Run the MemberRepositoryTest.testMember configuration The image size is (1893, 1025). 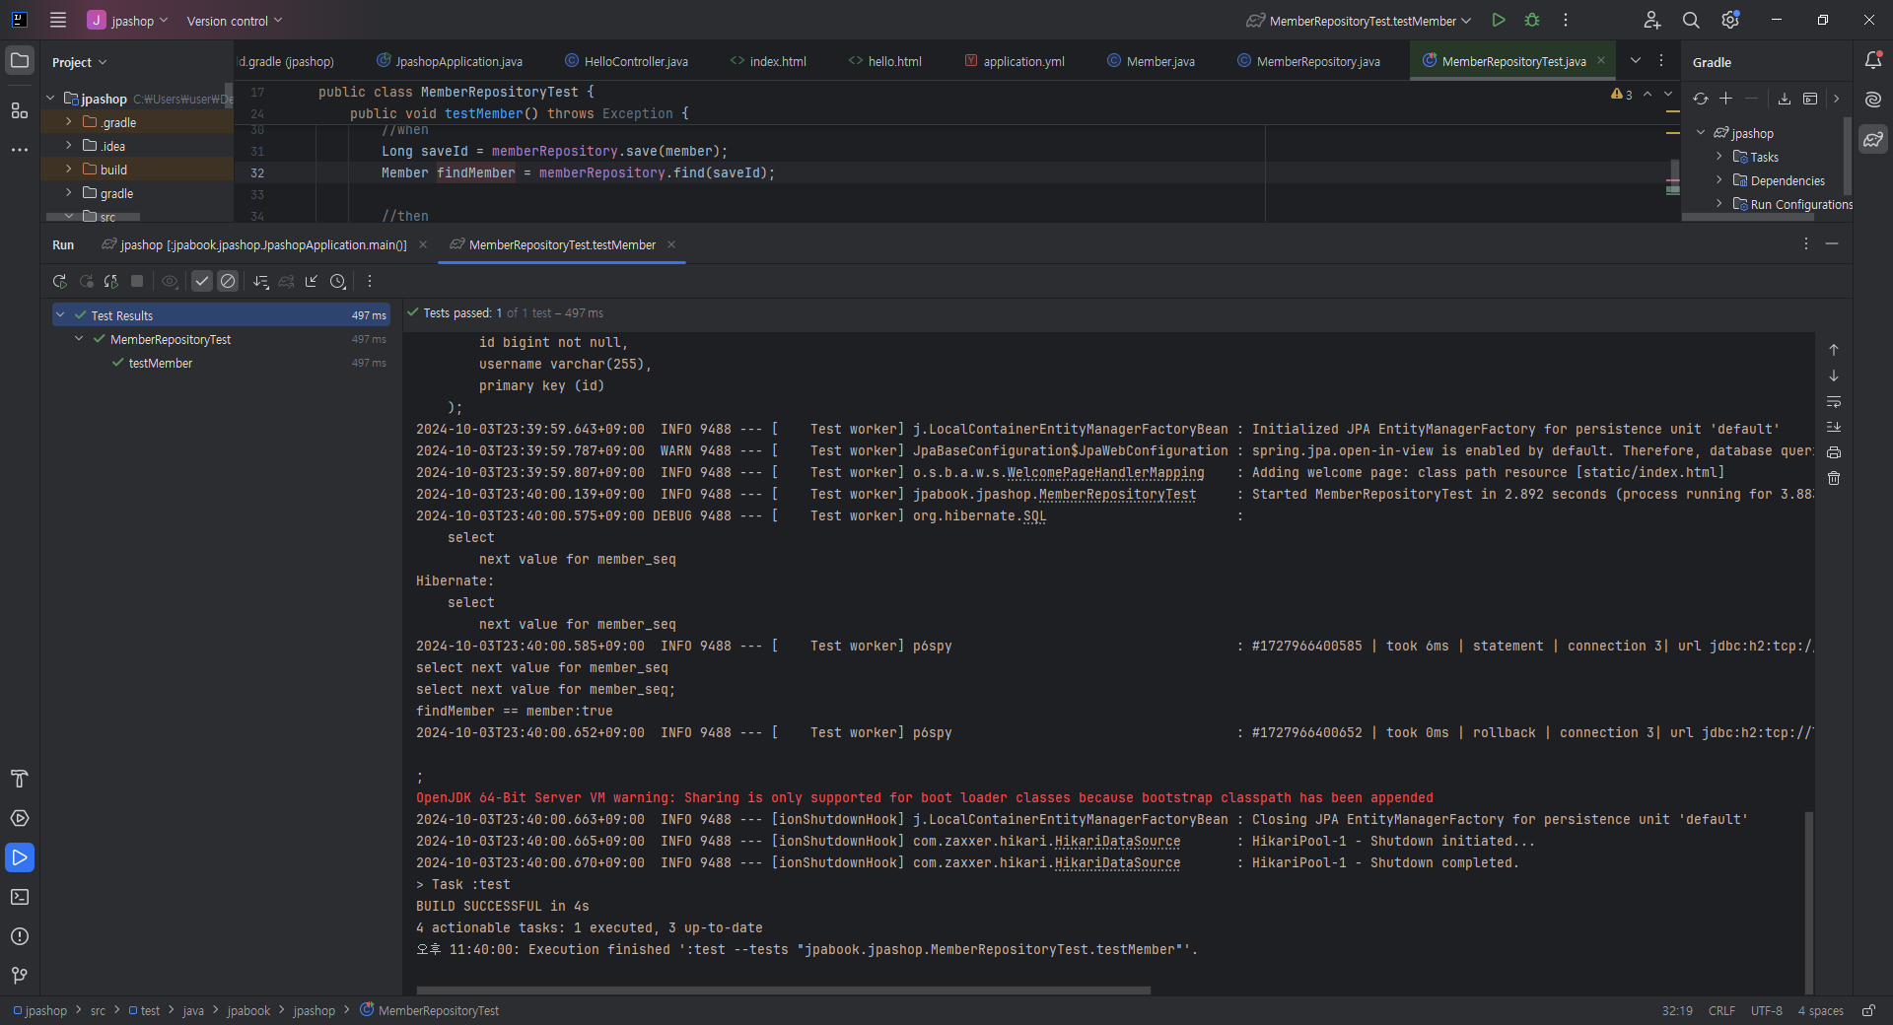pyautogui.click(x=1499, y=20)
